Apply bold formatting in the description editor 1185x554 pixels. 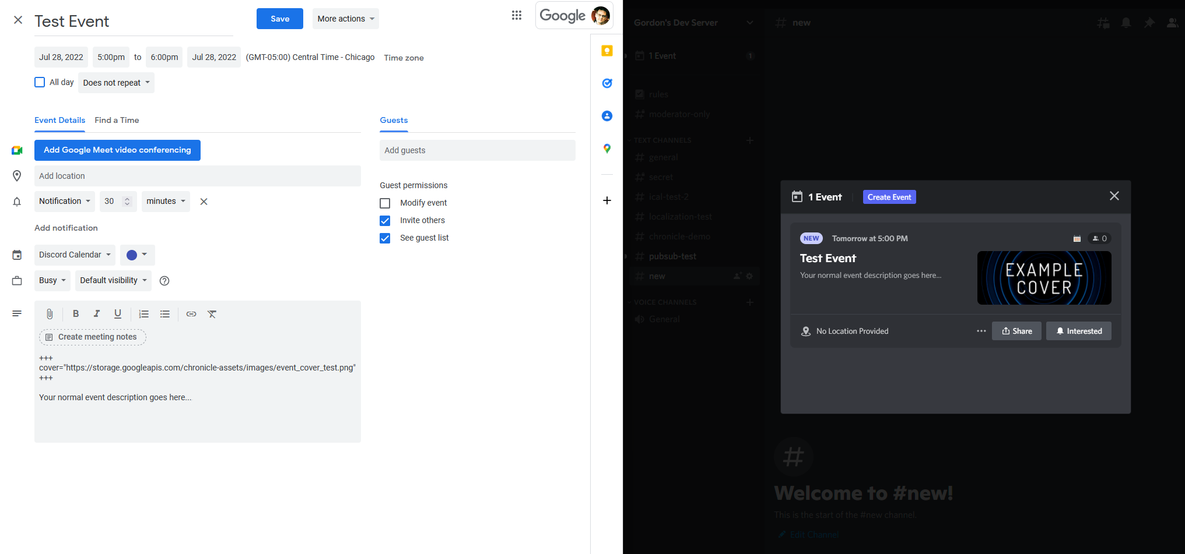pos(76,314)
